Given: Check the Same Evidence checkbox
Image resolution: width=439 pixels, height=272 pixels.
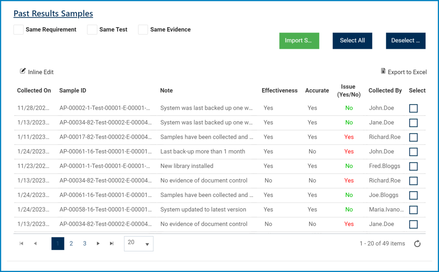Looking at the screenshot, I should coord(143,29).
